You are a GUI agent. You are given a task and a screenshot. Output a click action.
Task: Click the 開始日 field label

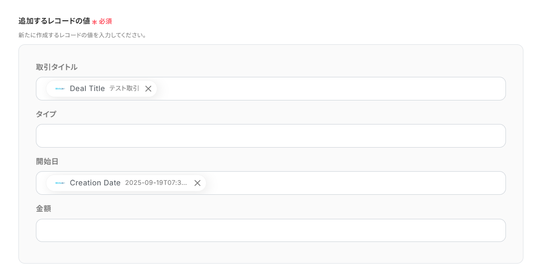click(47, 161)
